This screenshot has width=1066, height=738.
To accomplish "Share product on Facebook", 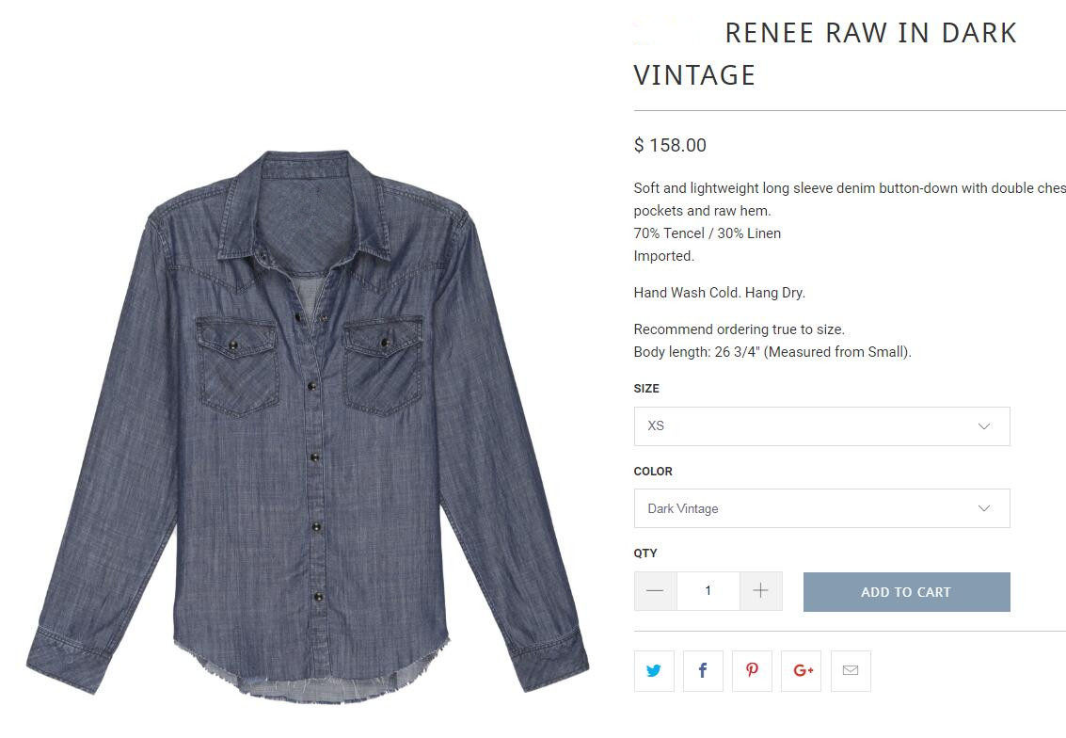I will pos(703,671).
